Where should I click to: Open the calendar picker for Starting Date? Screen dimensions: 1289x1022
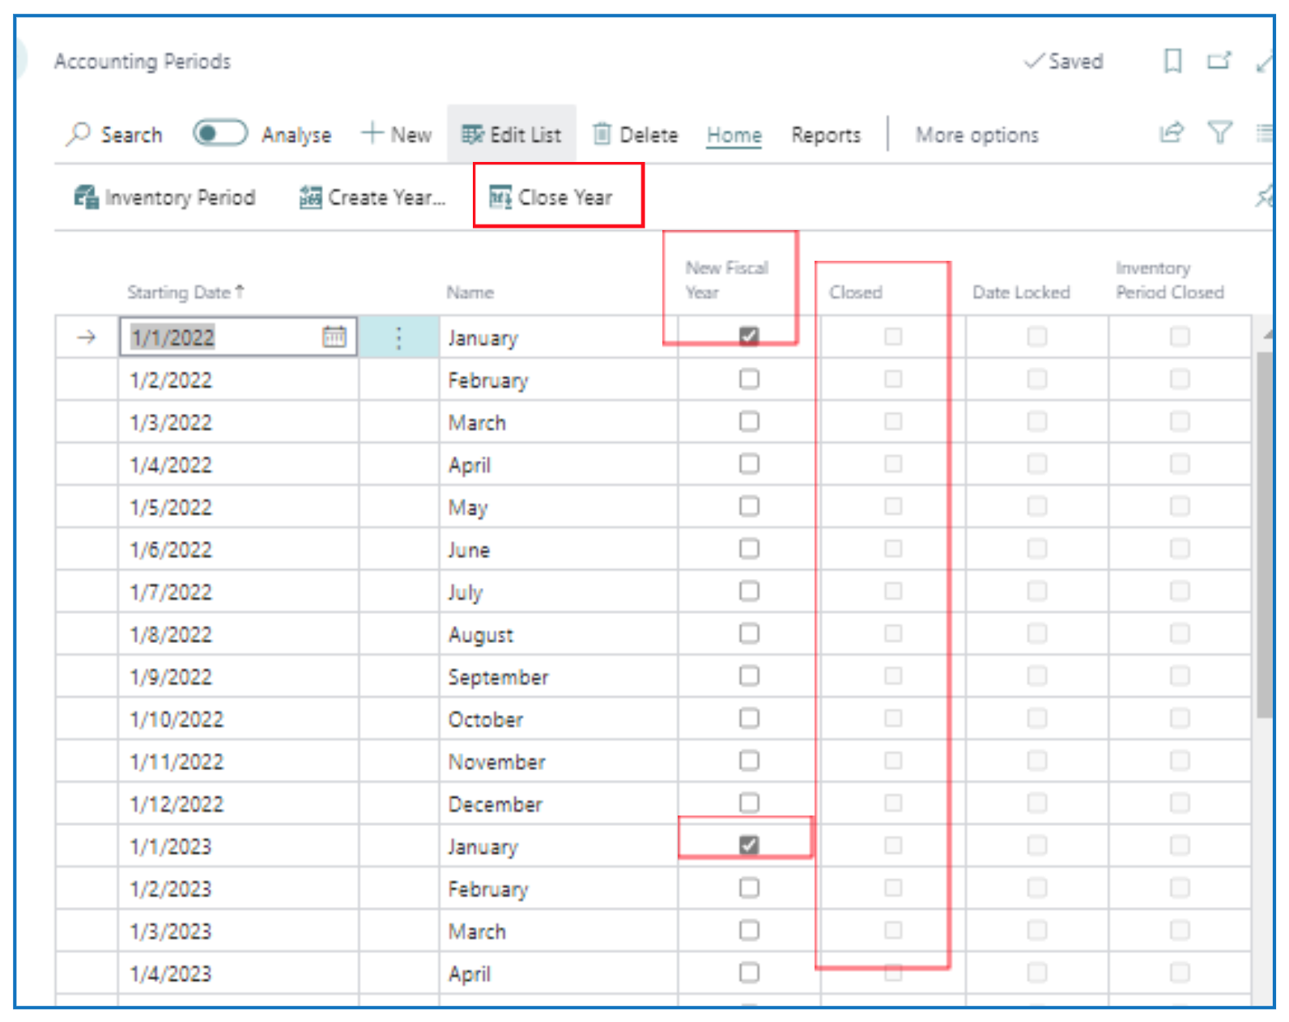[x=334, y=337]
